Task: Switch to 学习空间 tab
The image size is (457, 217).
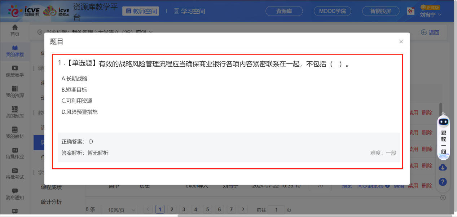Action: tap(189, 11)
